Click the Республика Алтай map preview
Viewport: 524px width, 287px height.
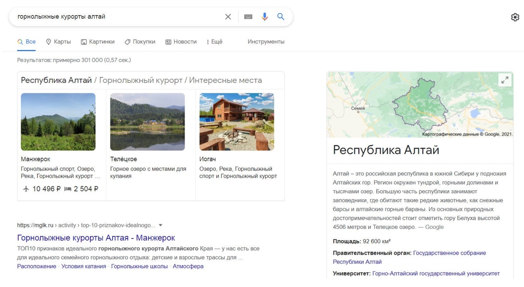pyautogui.click(x=420, y=105)
